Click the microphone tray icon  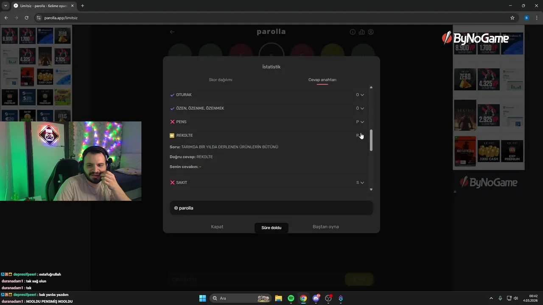[500, 298]
